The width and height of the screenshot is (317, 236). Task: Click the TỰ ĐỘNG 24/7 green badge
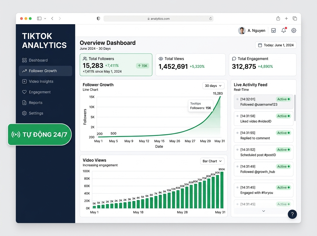(x=40, y=134)
